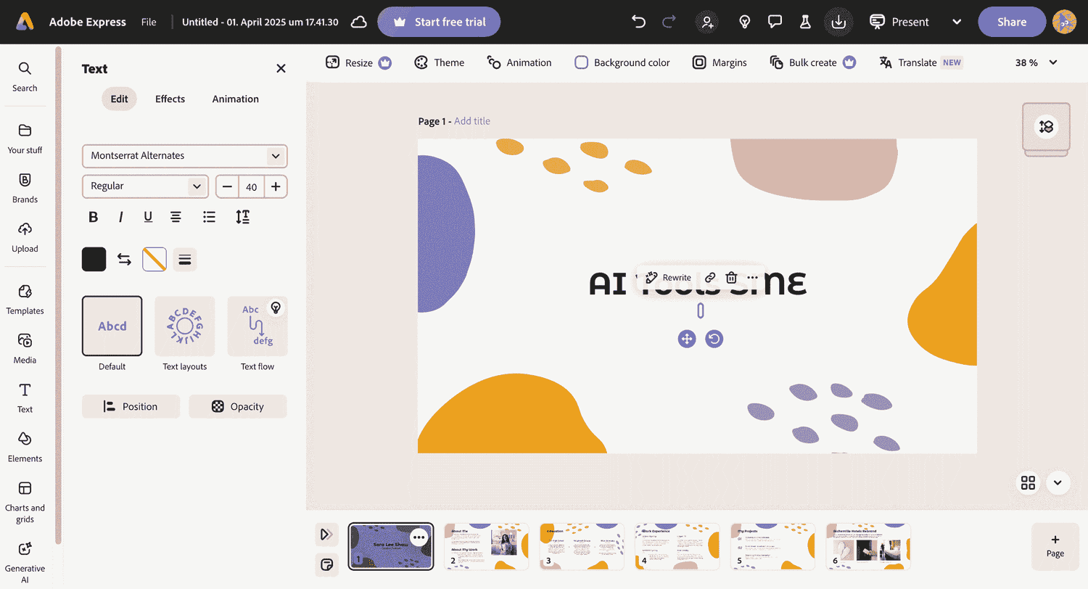The height and width of the screenshot is (589, 1088).
Task: Open the Charts and grids panel
Action: 25,498
